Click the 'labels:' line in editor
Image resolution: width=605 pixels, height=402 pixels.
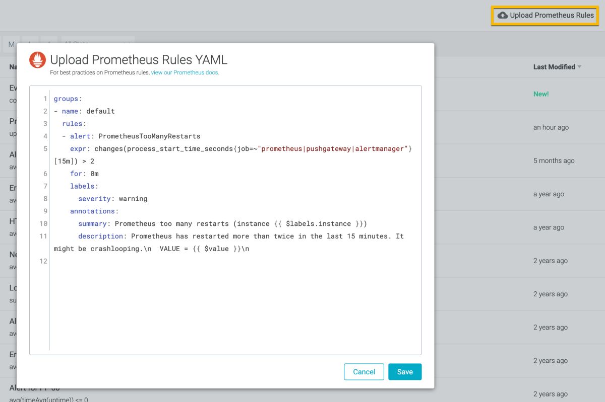tap(84, 186)
